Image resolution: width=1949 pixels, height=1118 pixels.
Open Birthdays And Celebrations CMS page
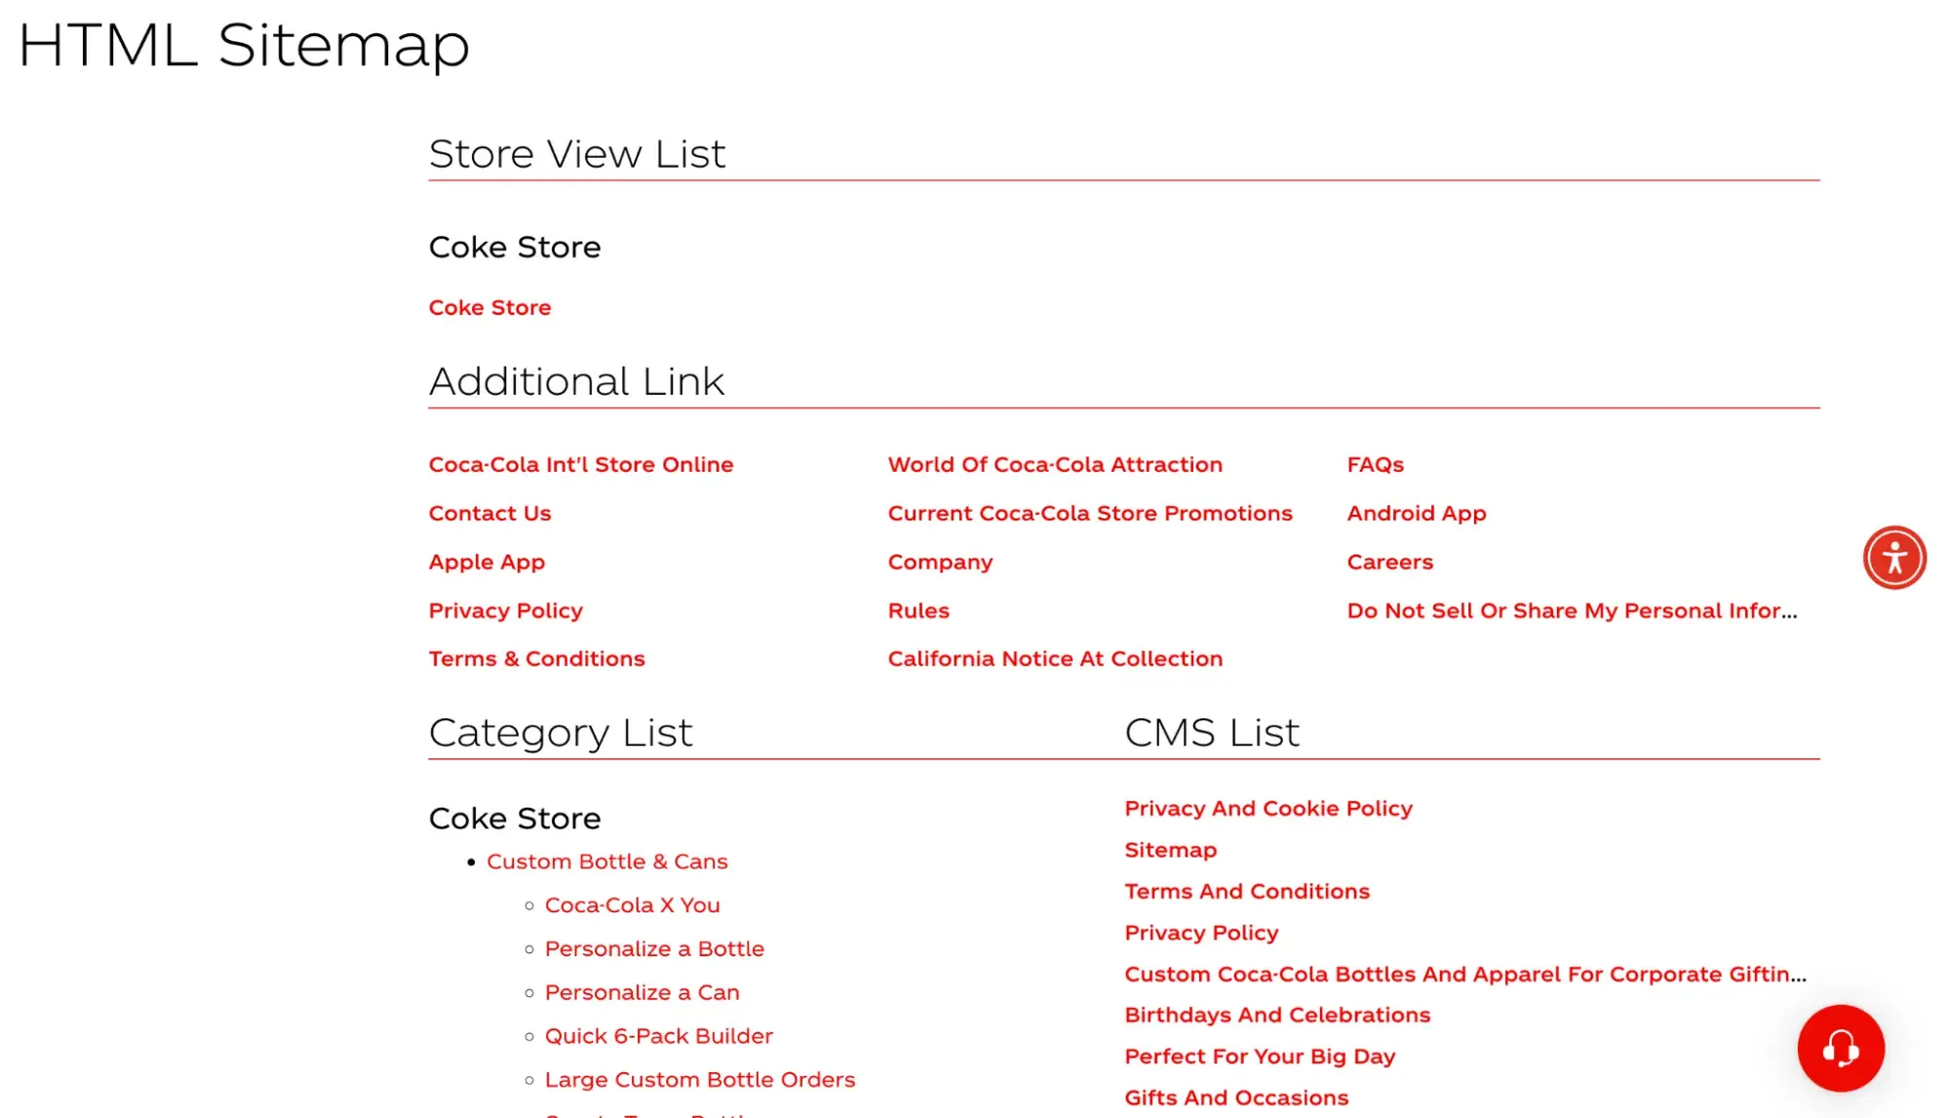[1276, 1015]
